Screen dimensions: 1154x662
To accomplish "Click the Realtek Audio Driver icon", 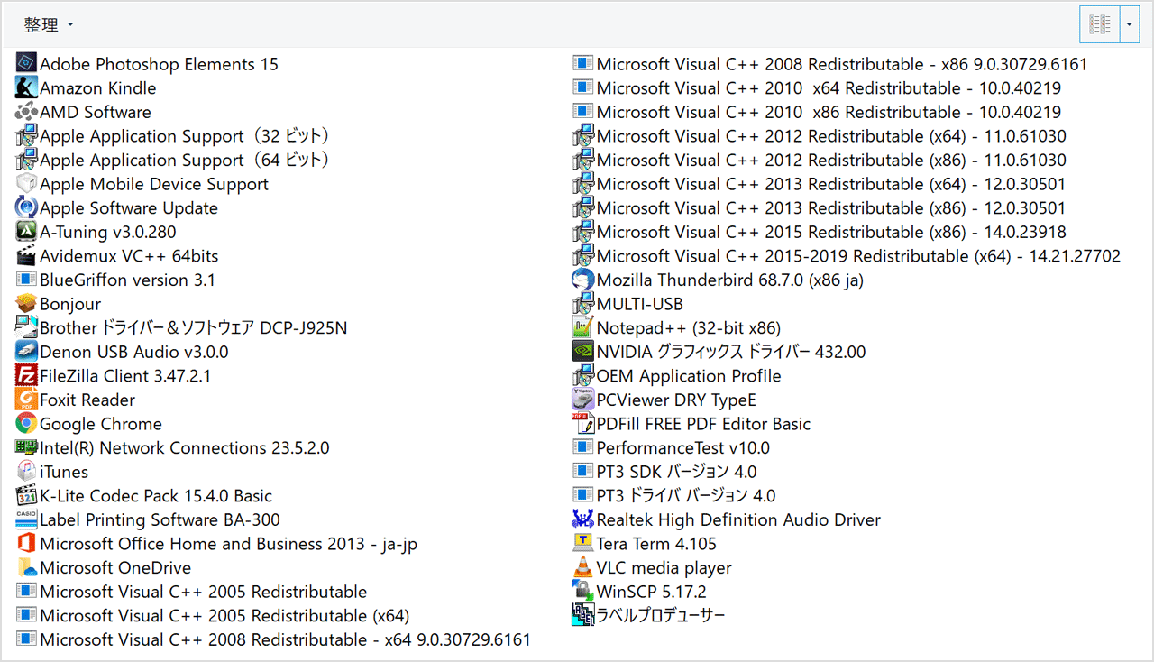I will [583, 519].
